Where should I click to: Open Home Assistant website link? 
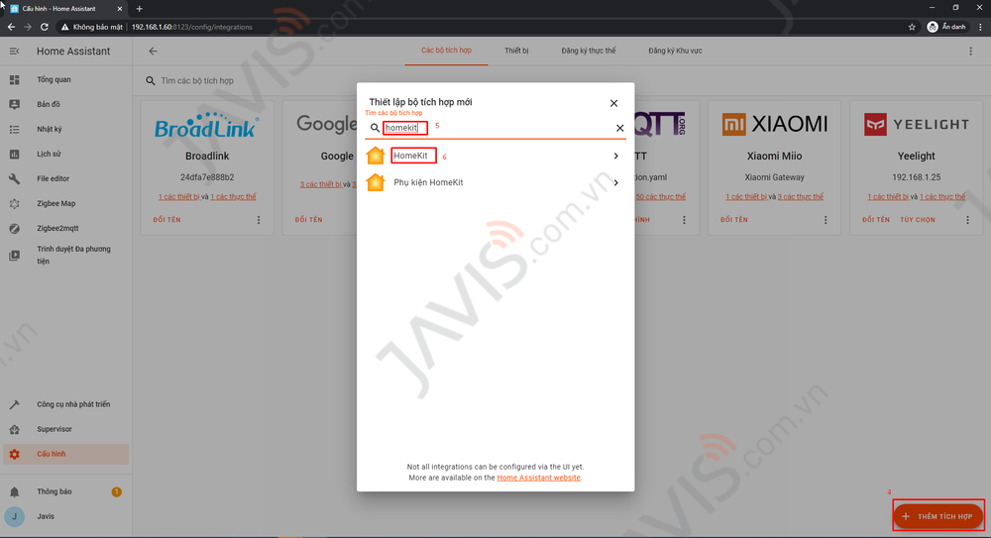[x=538, y=478]
